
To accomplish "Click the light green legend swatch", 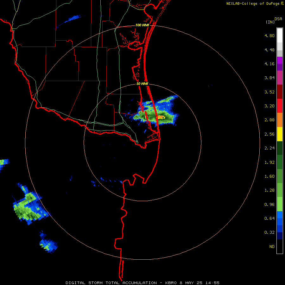I will [x=280, y=204].
